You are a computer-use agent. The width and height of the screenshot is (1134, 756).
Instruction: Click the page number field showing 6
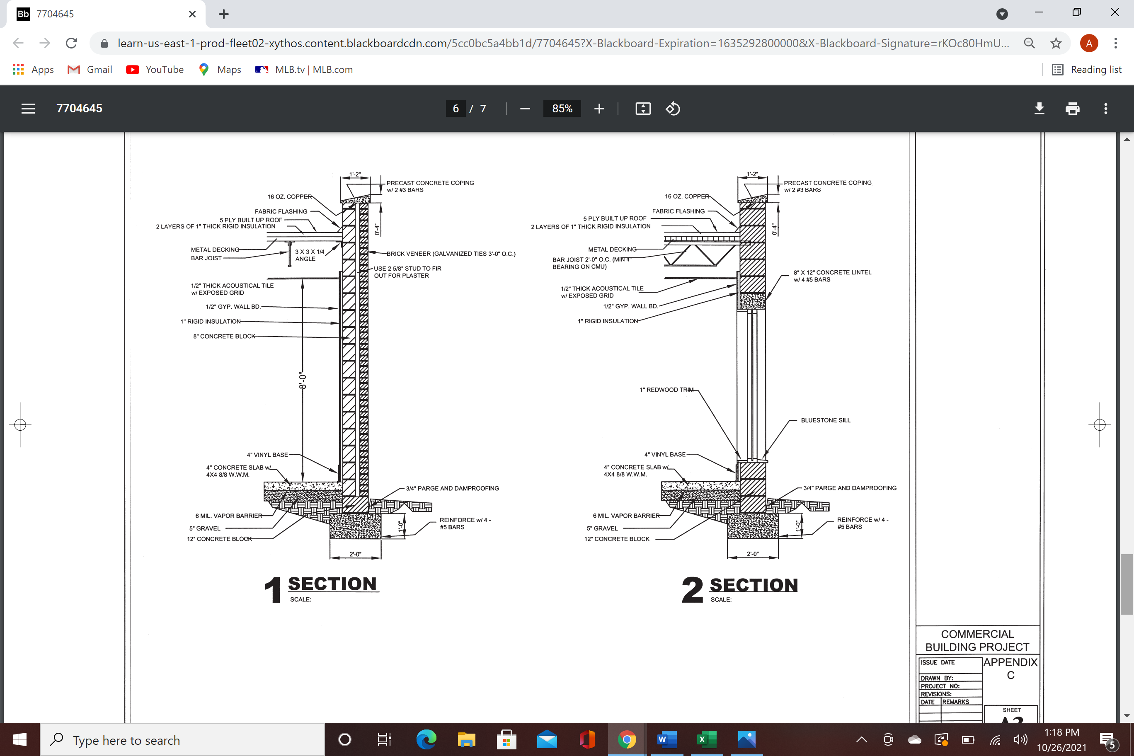click(x=456, y=109)
